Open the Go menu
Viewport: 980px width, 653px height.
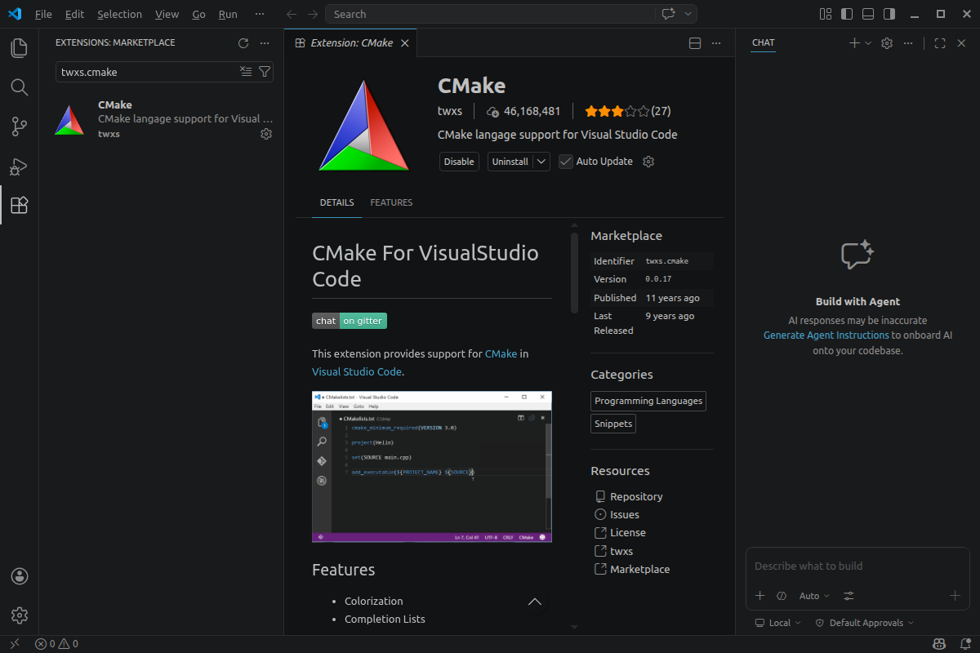coord(199,14)
